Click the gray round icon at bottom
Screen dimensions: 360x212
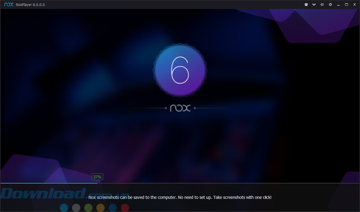coord(76,208)
